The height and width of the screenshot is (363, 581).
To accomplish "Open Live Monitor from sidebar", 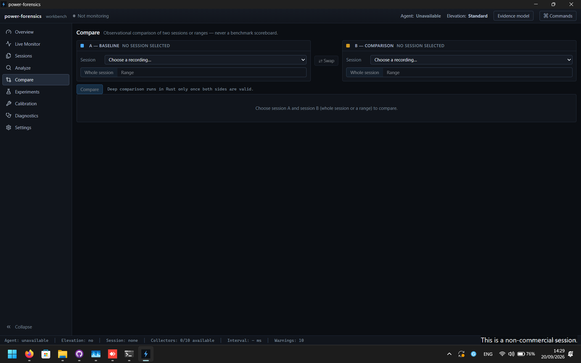I will point(36,44).
